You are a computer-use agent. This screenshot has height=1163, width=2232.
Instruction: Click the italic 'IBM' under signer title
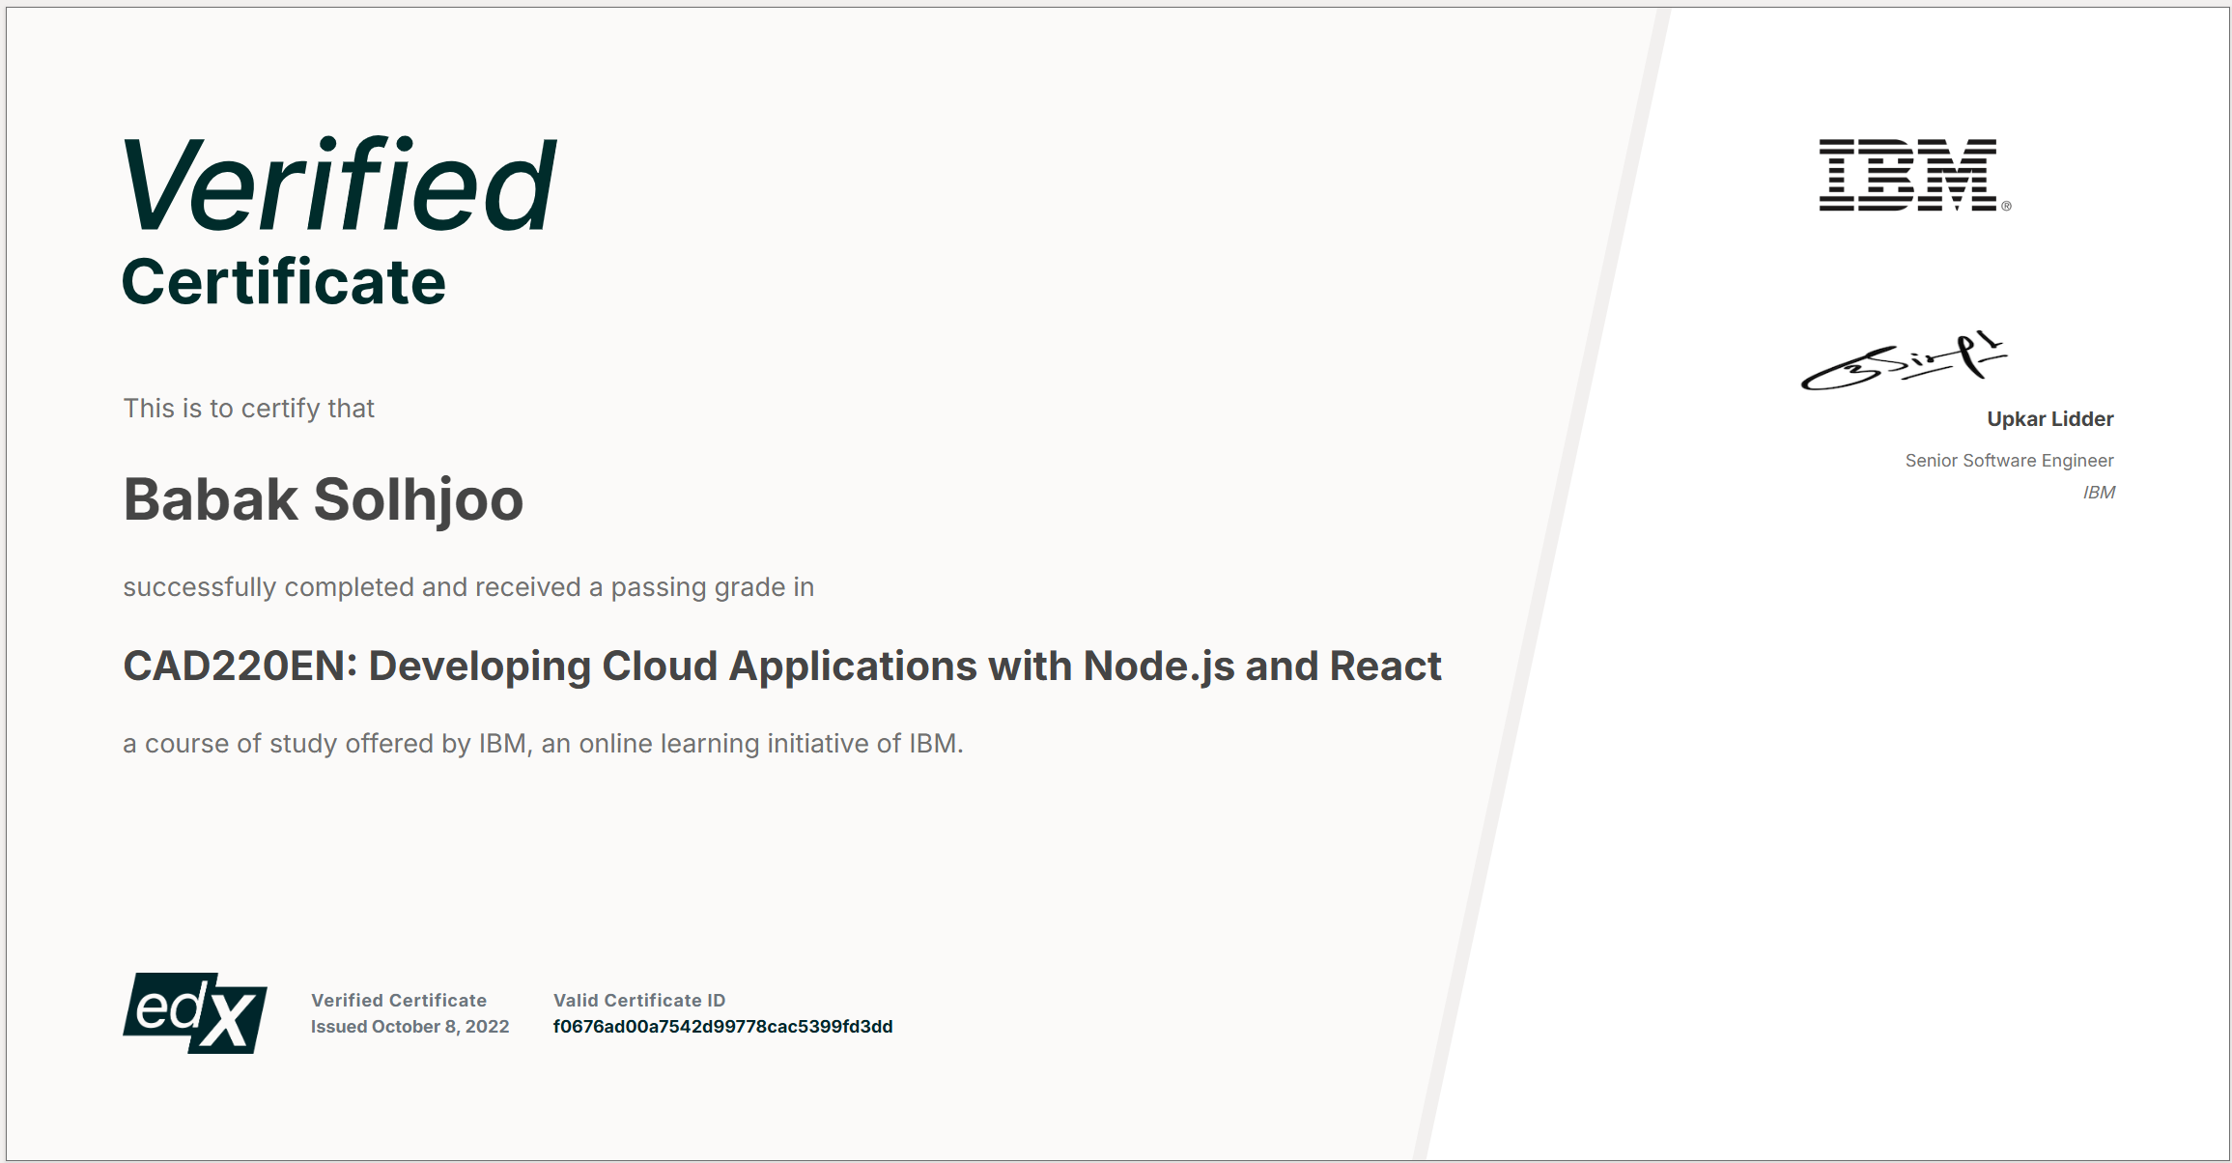coord(2099,493)
